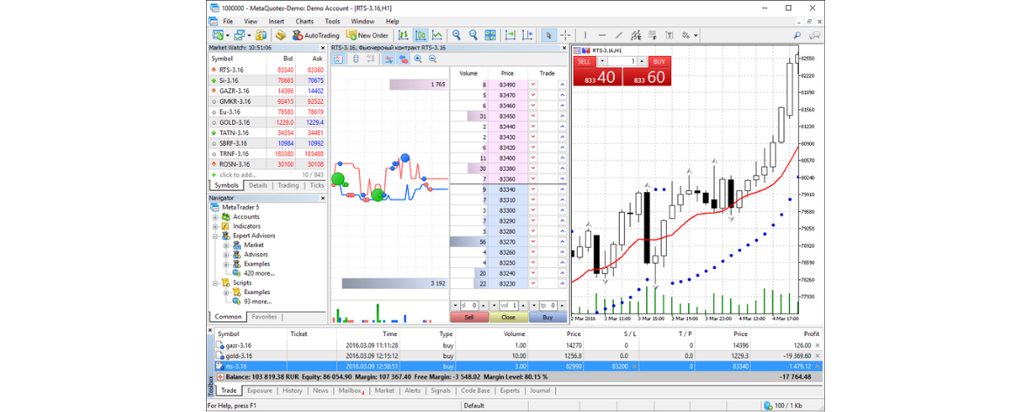Toggle the Market Watch window icon
Image resolution: width=1031 pixels, height=412 pixels.
(261, 35)
